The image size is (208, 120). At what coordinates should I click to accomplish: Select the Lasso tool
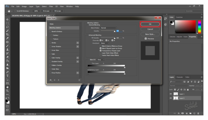click(x=7, y=27)
